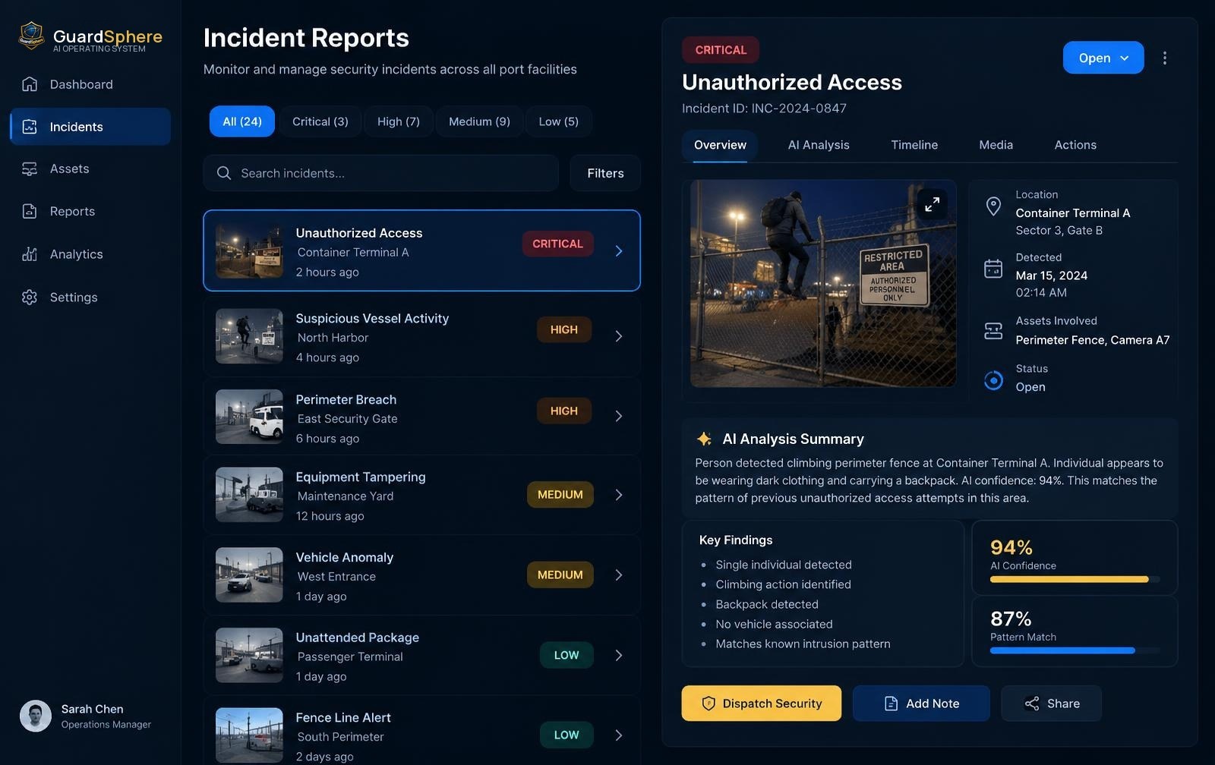Click the Dashboard home icon
The height and width of the screenshot is (765, 1215).
[30, 84]
